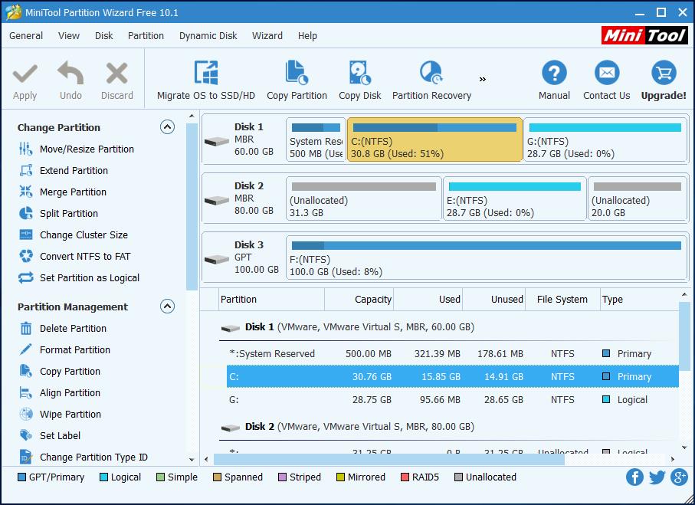695x505 pixels.
Task: Click the Upgrade shopping cart icon
Action: point(663,74)
